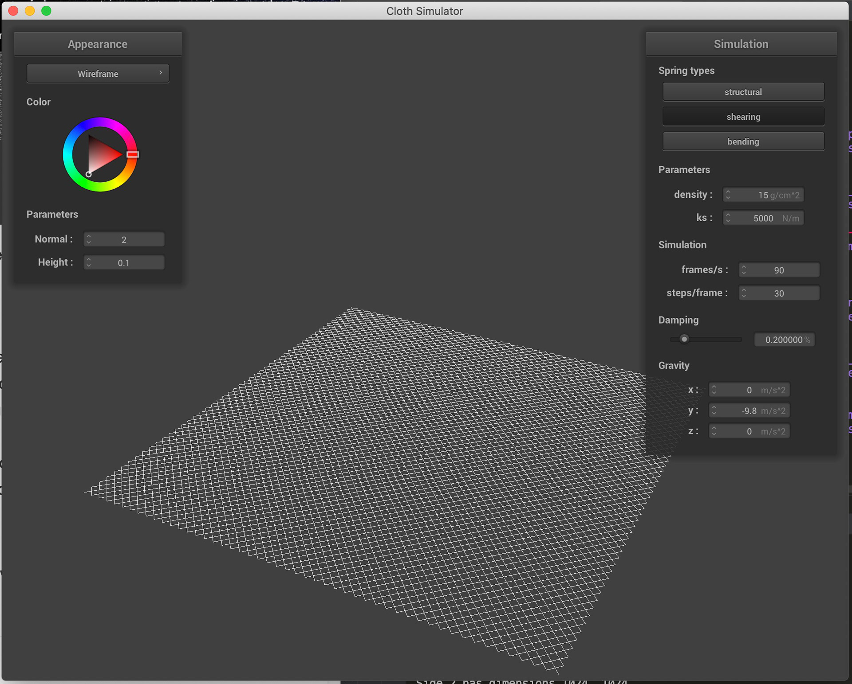852x684 pixels.
Task: Open the Wireframe shader dropdown
Action: [x=98, y=74]
